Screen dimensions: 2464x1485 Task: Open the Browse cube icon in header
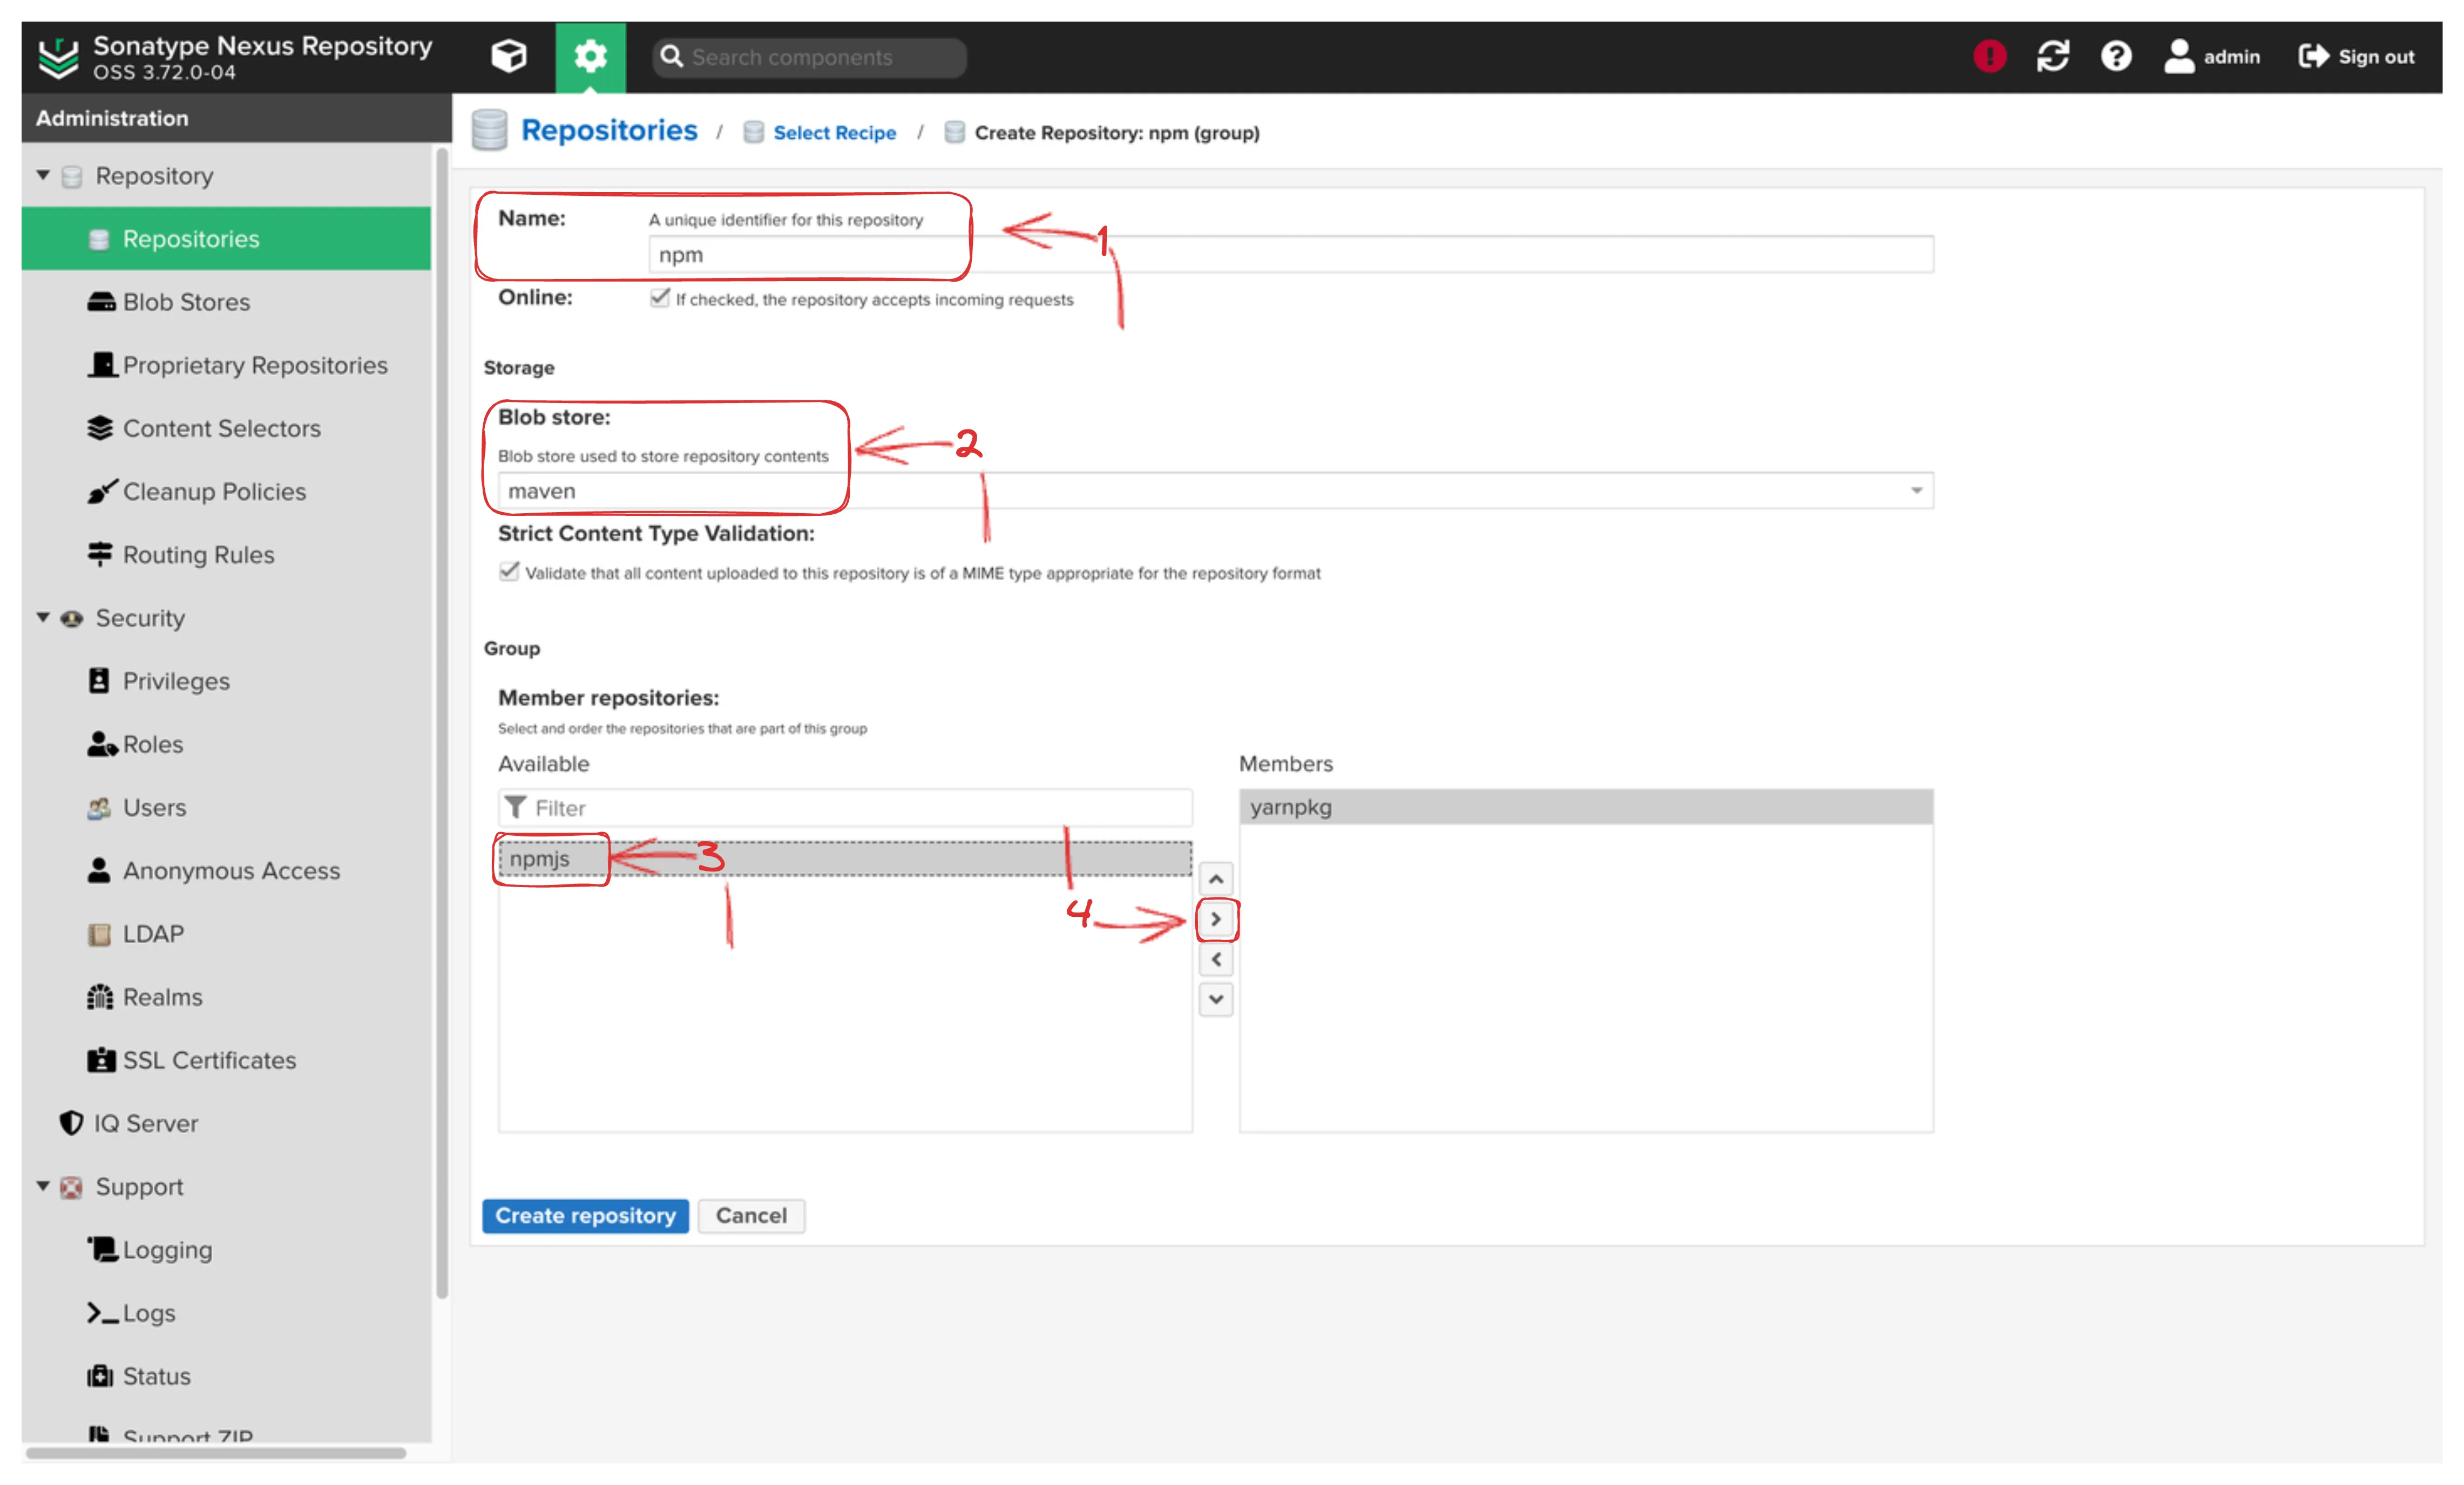point(508,56)
